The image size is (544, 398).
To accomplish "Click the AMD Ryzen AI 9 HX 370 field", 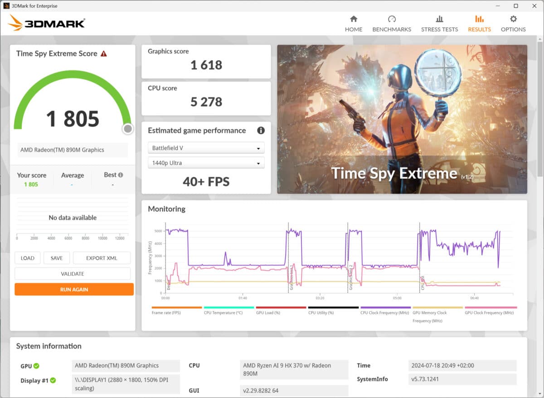I will (x=294, y=369).
